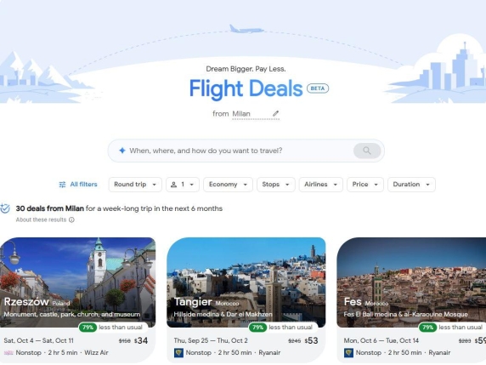Viewport: 486px width, 365px height.
Task: Open the Price filter
Action: click(365, 185)
